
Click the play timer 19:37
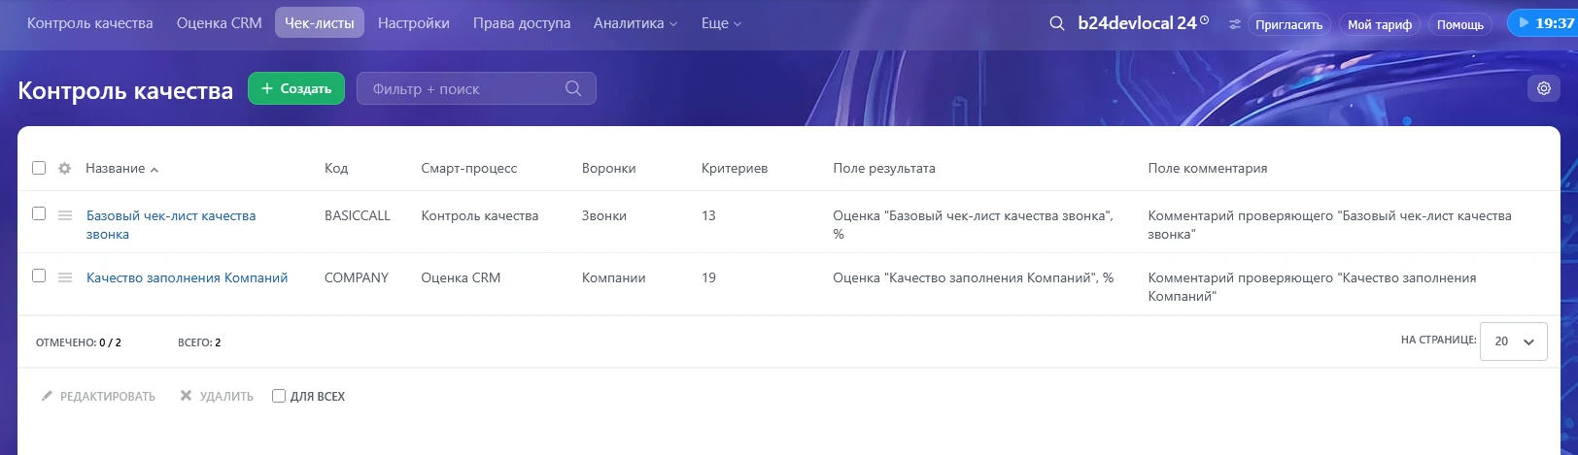click(x=1542, y=23)
